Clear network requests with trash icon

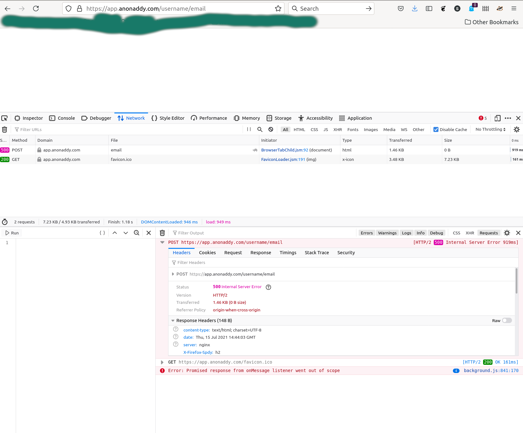[4, 129]
